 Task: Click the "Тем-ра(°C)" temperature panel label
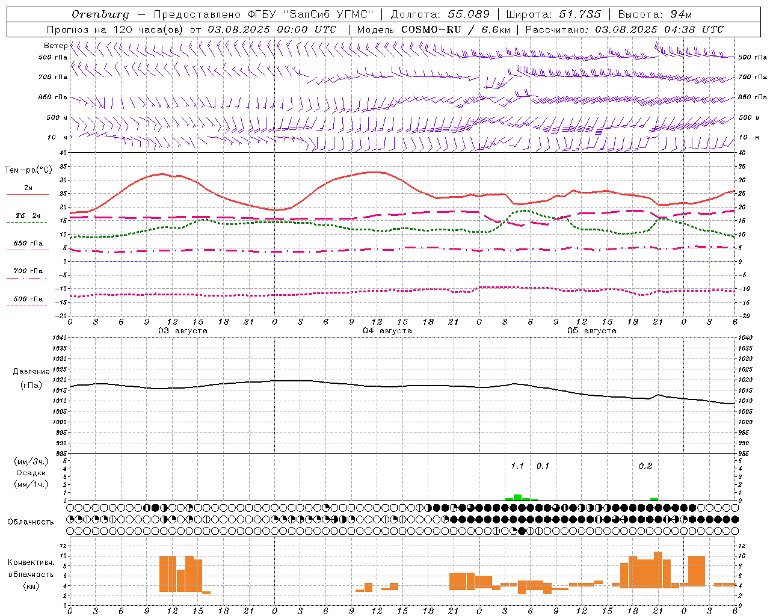[x=28, y=170]
